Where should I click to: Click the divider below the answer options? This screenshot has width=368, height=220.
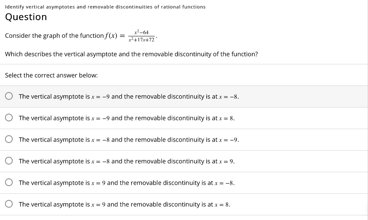tap(184, 215)
